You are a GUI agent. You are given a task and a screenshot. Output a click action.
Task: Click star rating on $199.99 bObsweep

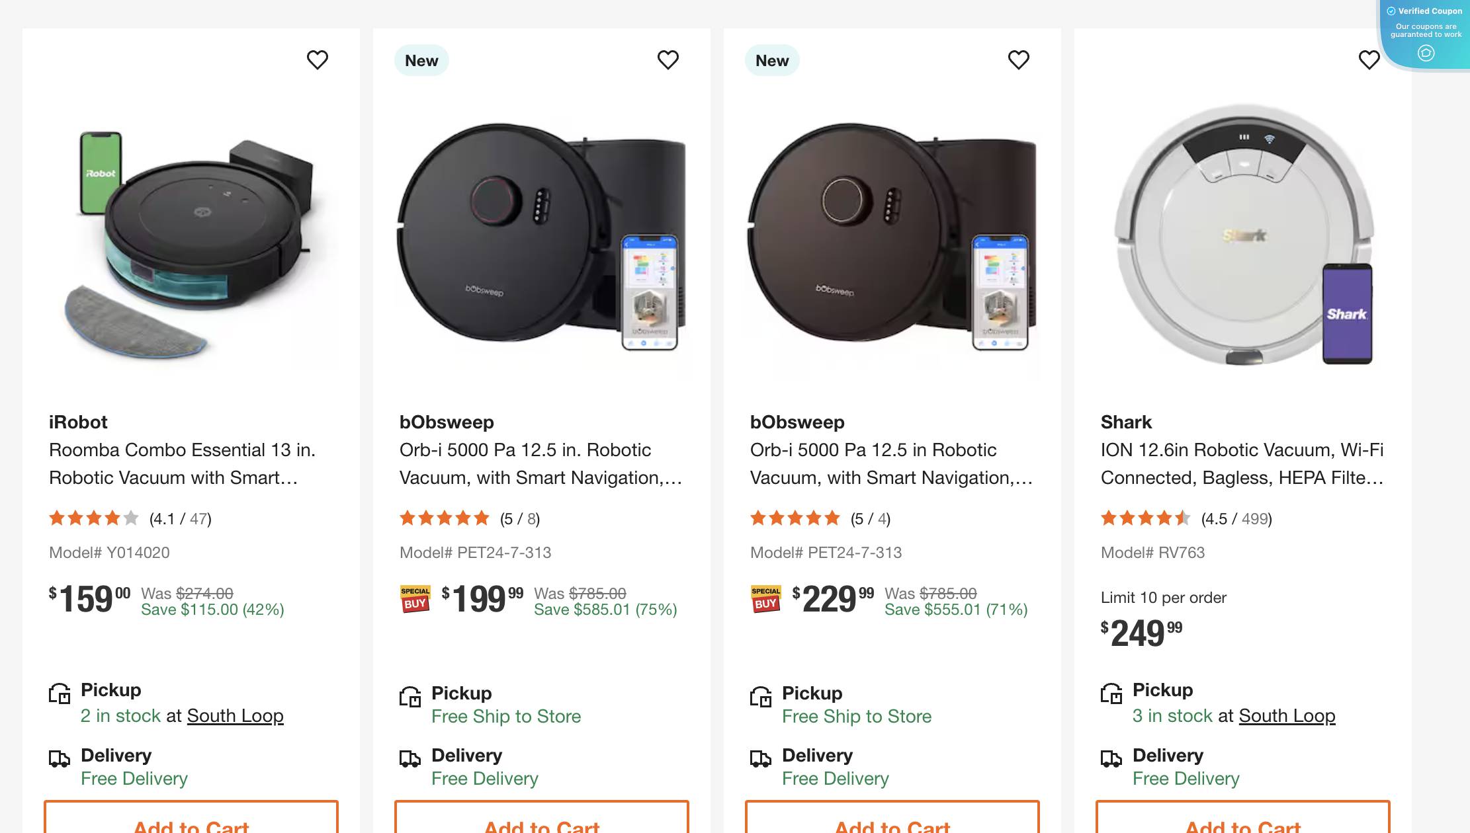pyautogui.click(x=445, y=518)
